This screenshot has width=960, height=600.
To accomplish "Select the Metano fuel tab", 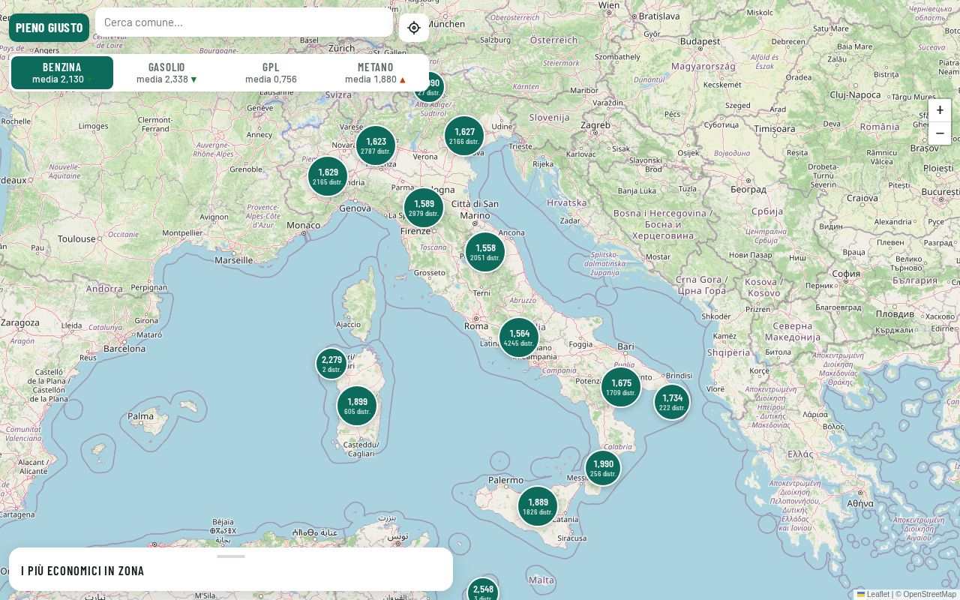I will tap(375, 73).
